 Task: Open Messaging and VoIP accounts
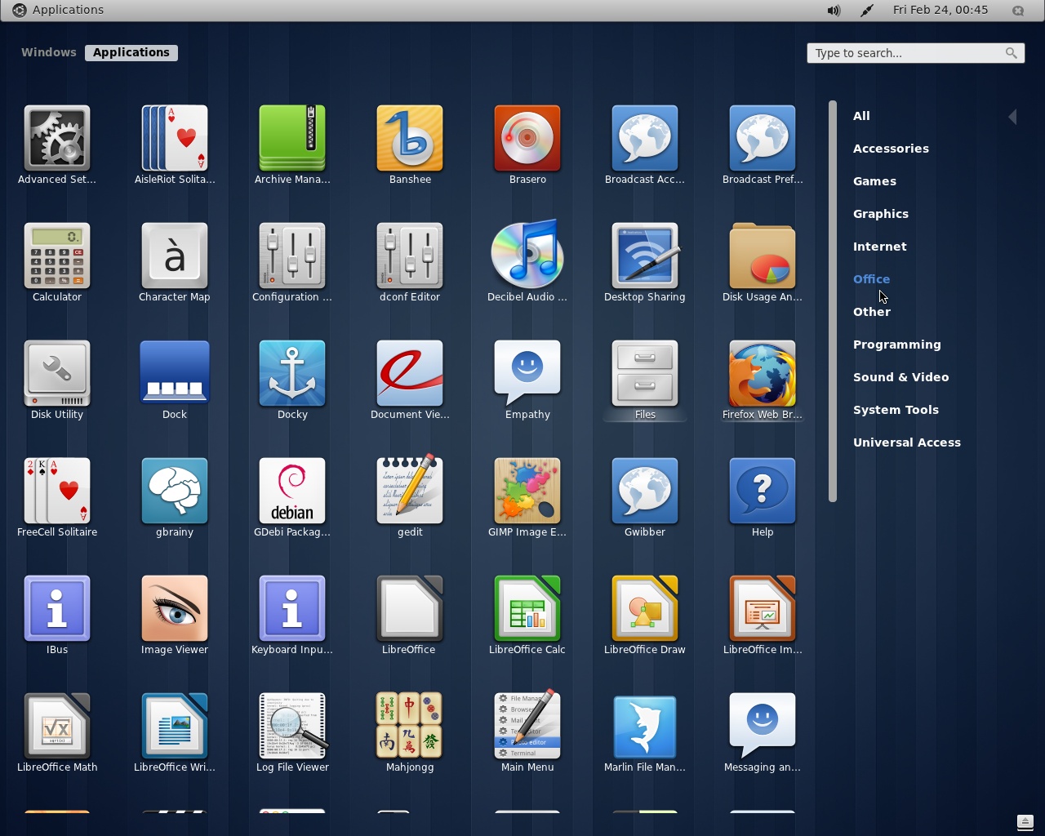tap(763, 733)
